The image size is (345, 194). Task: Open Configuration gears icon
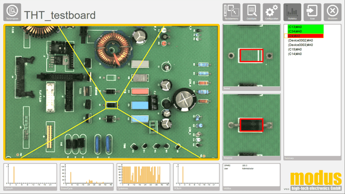click(x=272, y=12)
